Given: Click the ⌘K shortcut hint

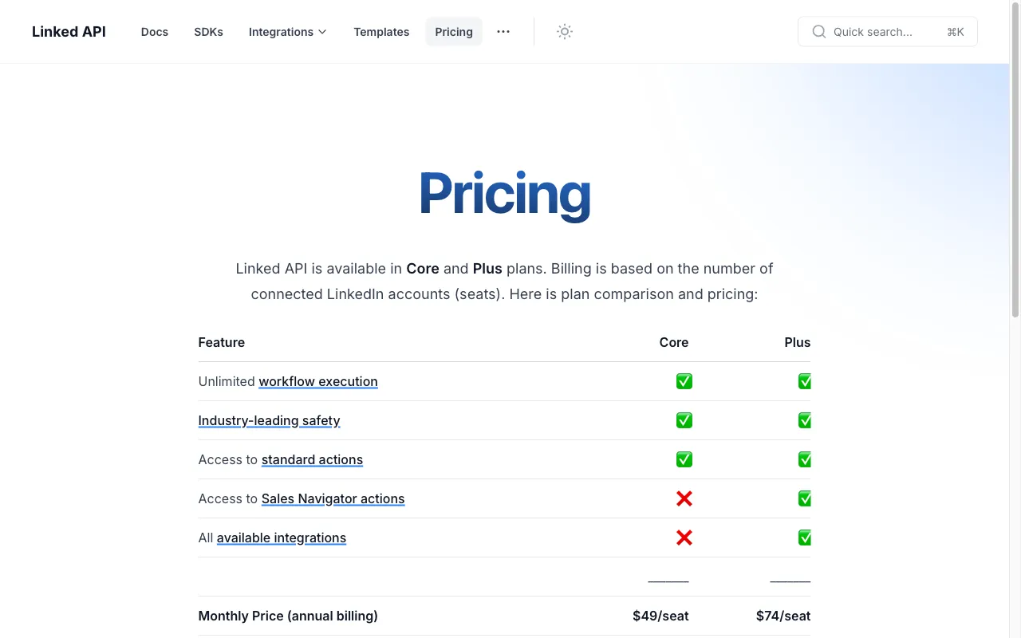Looking at the screenshot, I should click(956, 32).
